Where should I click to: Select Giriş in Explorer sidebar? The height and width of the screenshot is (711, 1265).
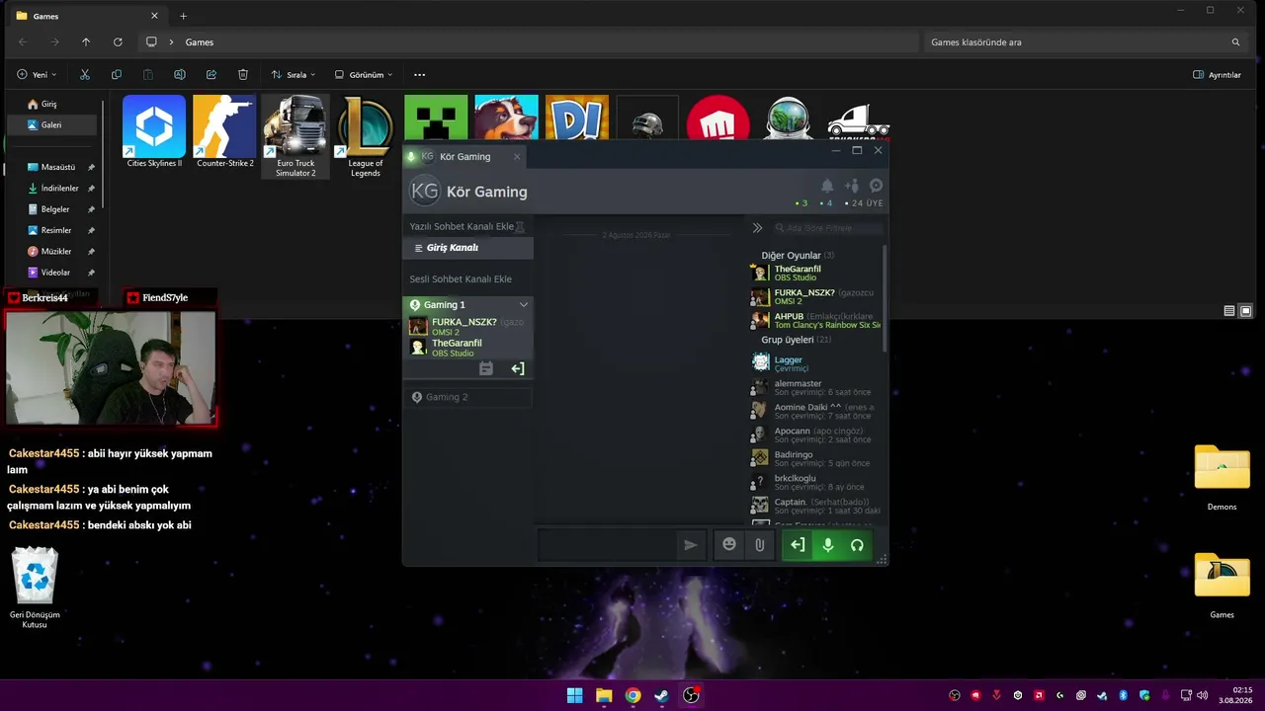click(x=51, y=104)
